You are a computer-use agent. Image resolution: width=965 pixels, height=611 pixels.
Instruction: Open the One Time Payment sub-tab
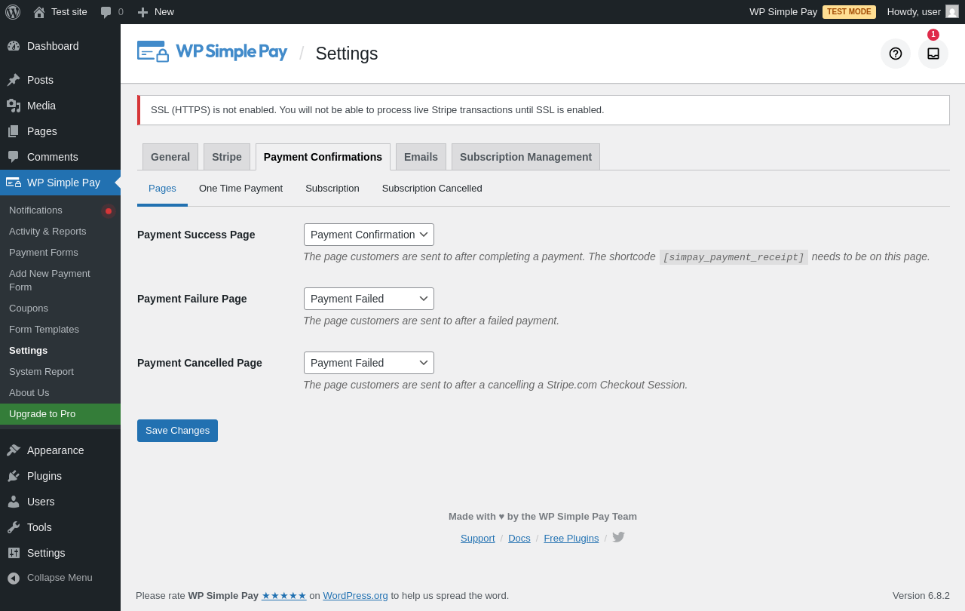(x=240, y=189)
